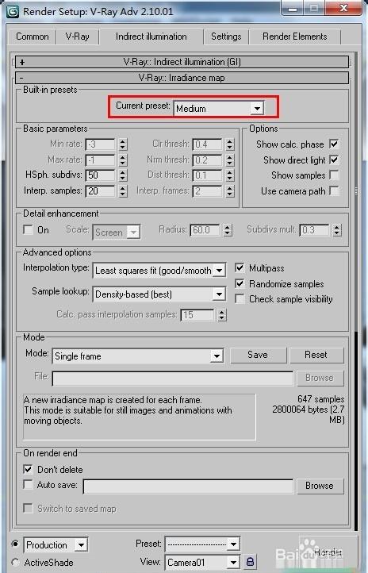Click Browse button next to Auto save
This screenshot has width=368, height=573.
point(320,486)
